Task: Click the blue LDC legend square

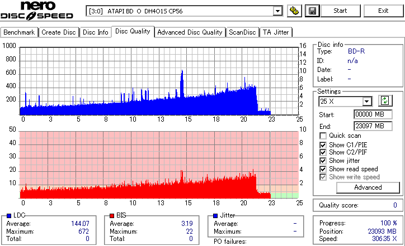Action: point(9,216)
